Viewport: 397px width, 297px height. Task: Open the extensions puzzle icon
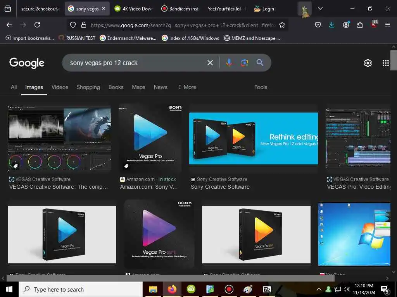360,25
